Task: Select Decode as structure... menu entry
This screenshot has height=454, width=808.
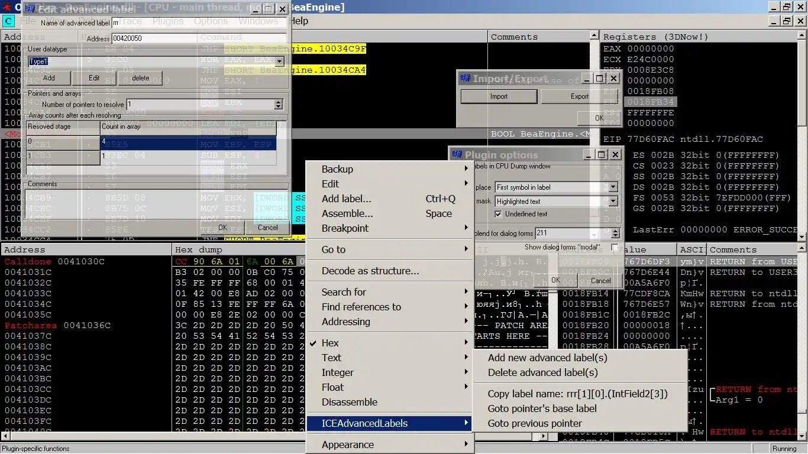Action: (390, 271)
